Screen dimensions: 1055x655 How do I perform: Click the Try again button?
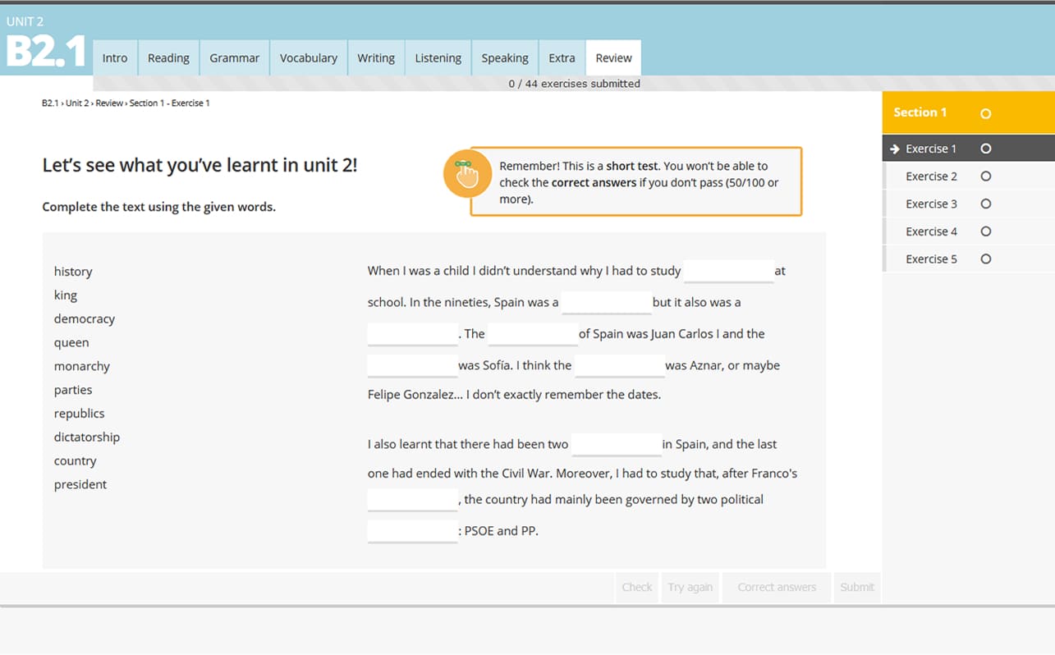point(690,587)
